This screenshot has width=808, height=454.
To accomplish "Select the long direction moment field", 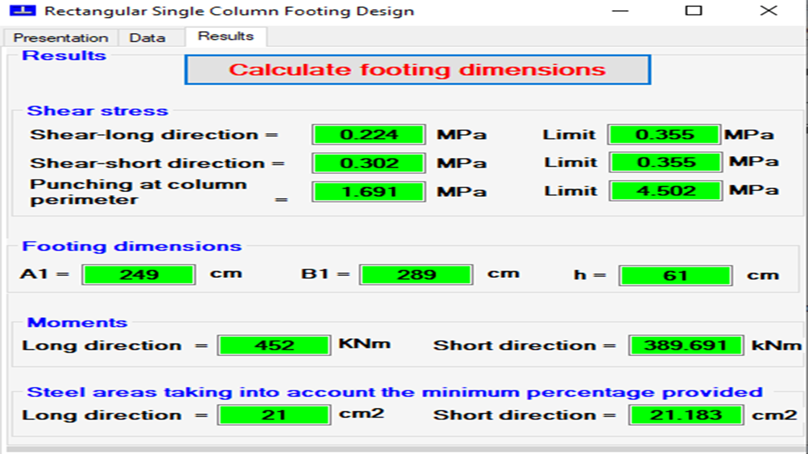I will click(x=274, y=345).
